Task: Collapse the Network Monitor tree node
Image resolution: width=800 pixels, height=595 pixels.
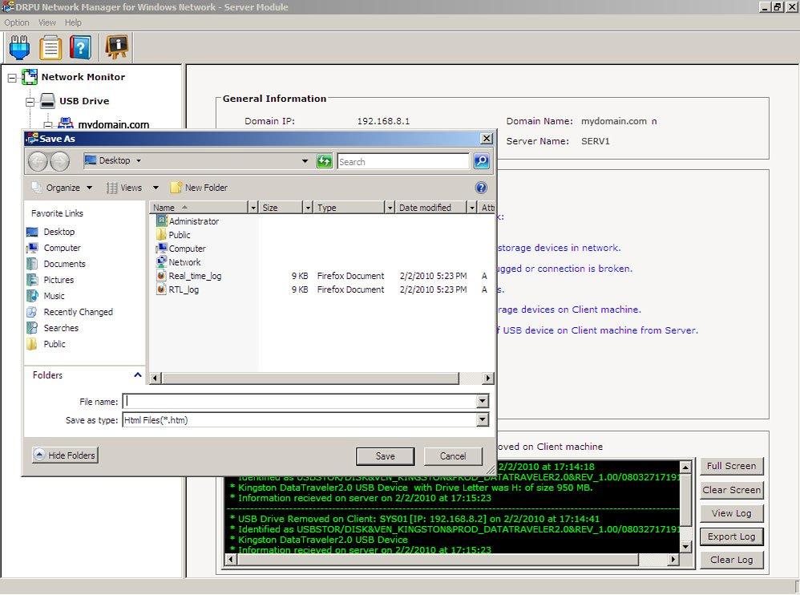Action: 12,78
